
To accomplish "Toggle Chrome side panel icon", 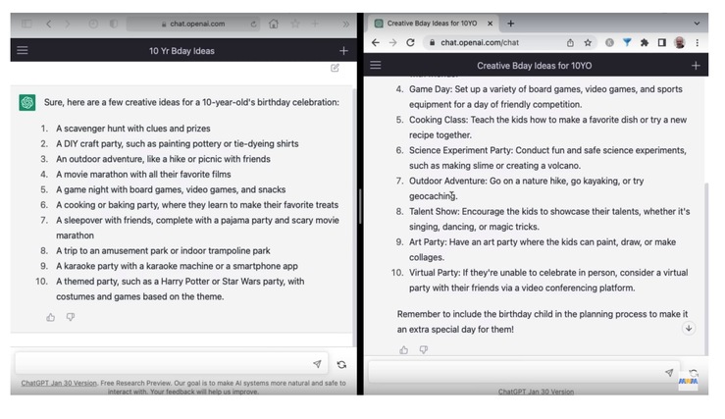I will 661,42.
